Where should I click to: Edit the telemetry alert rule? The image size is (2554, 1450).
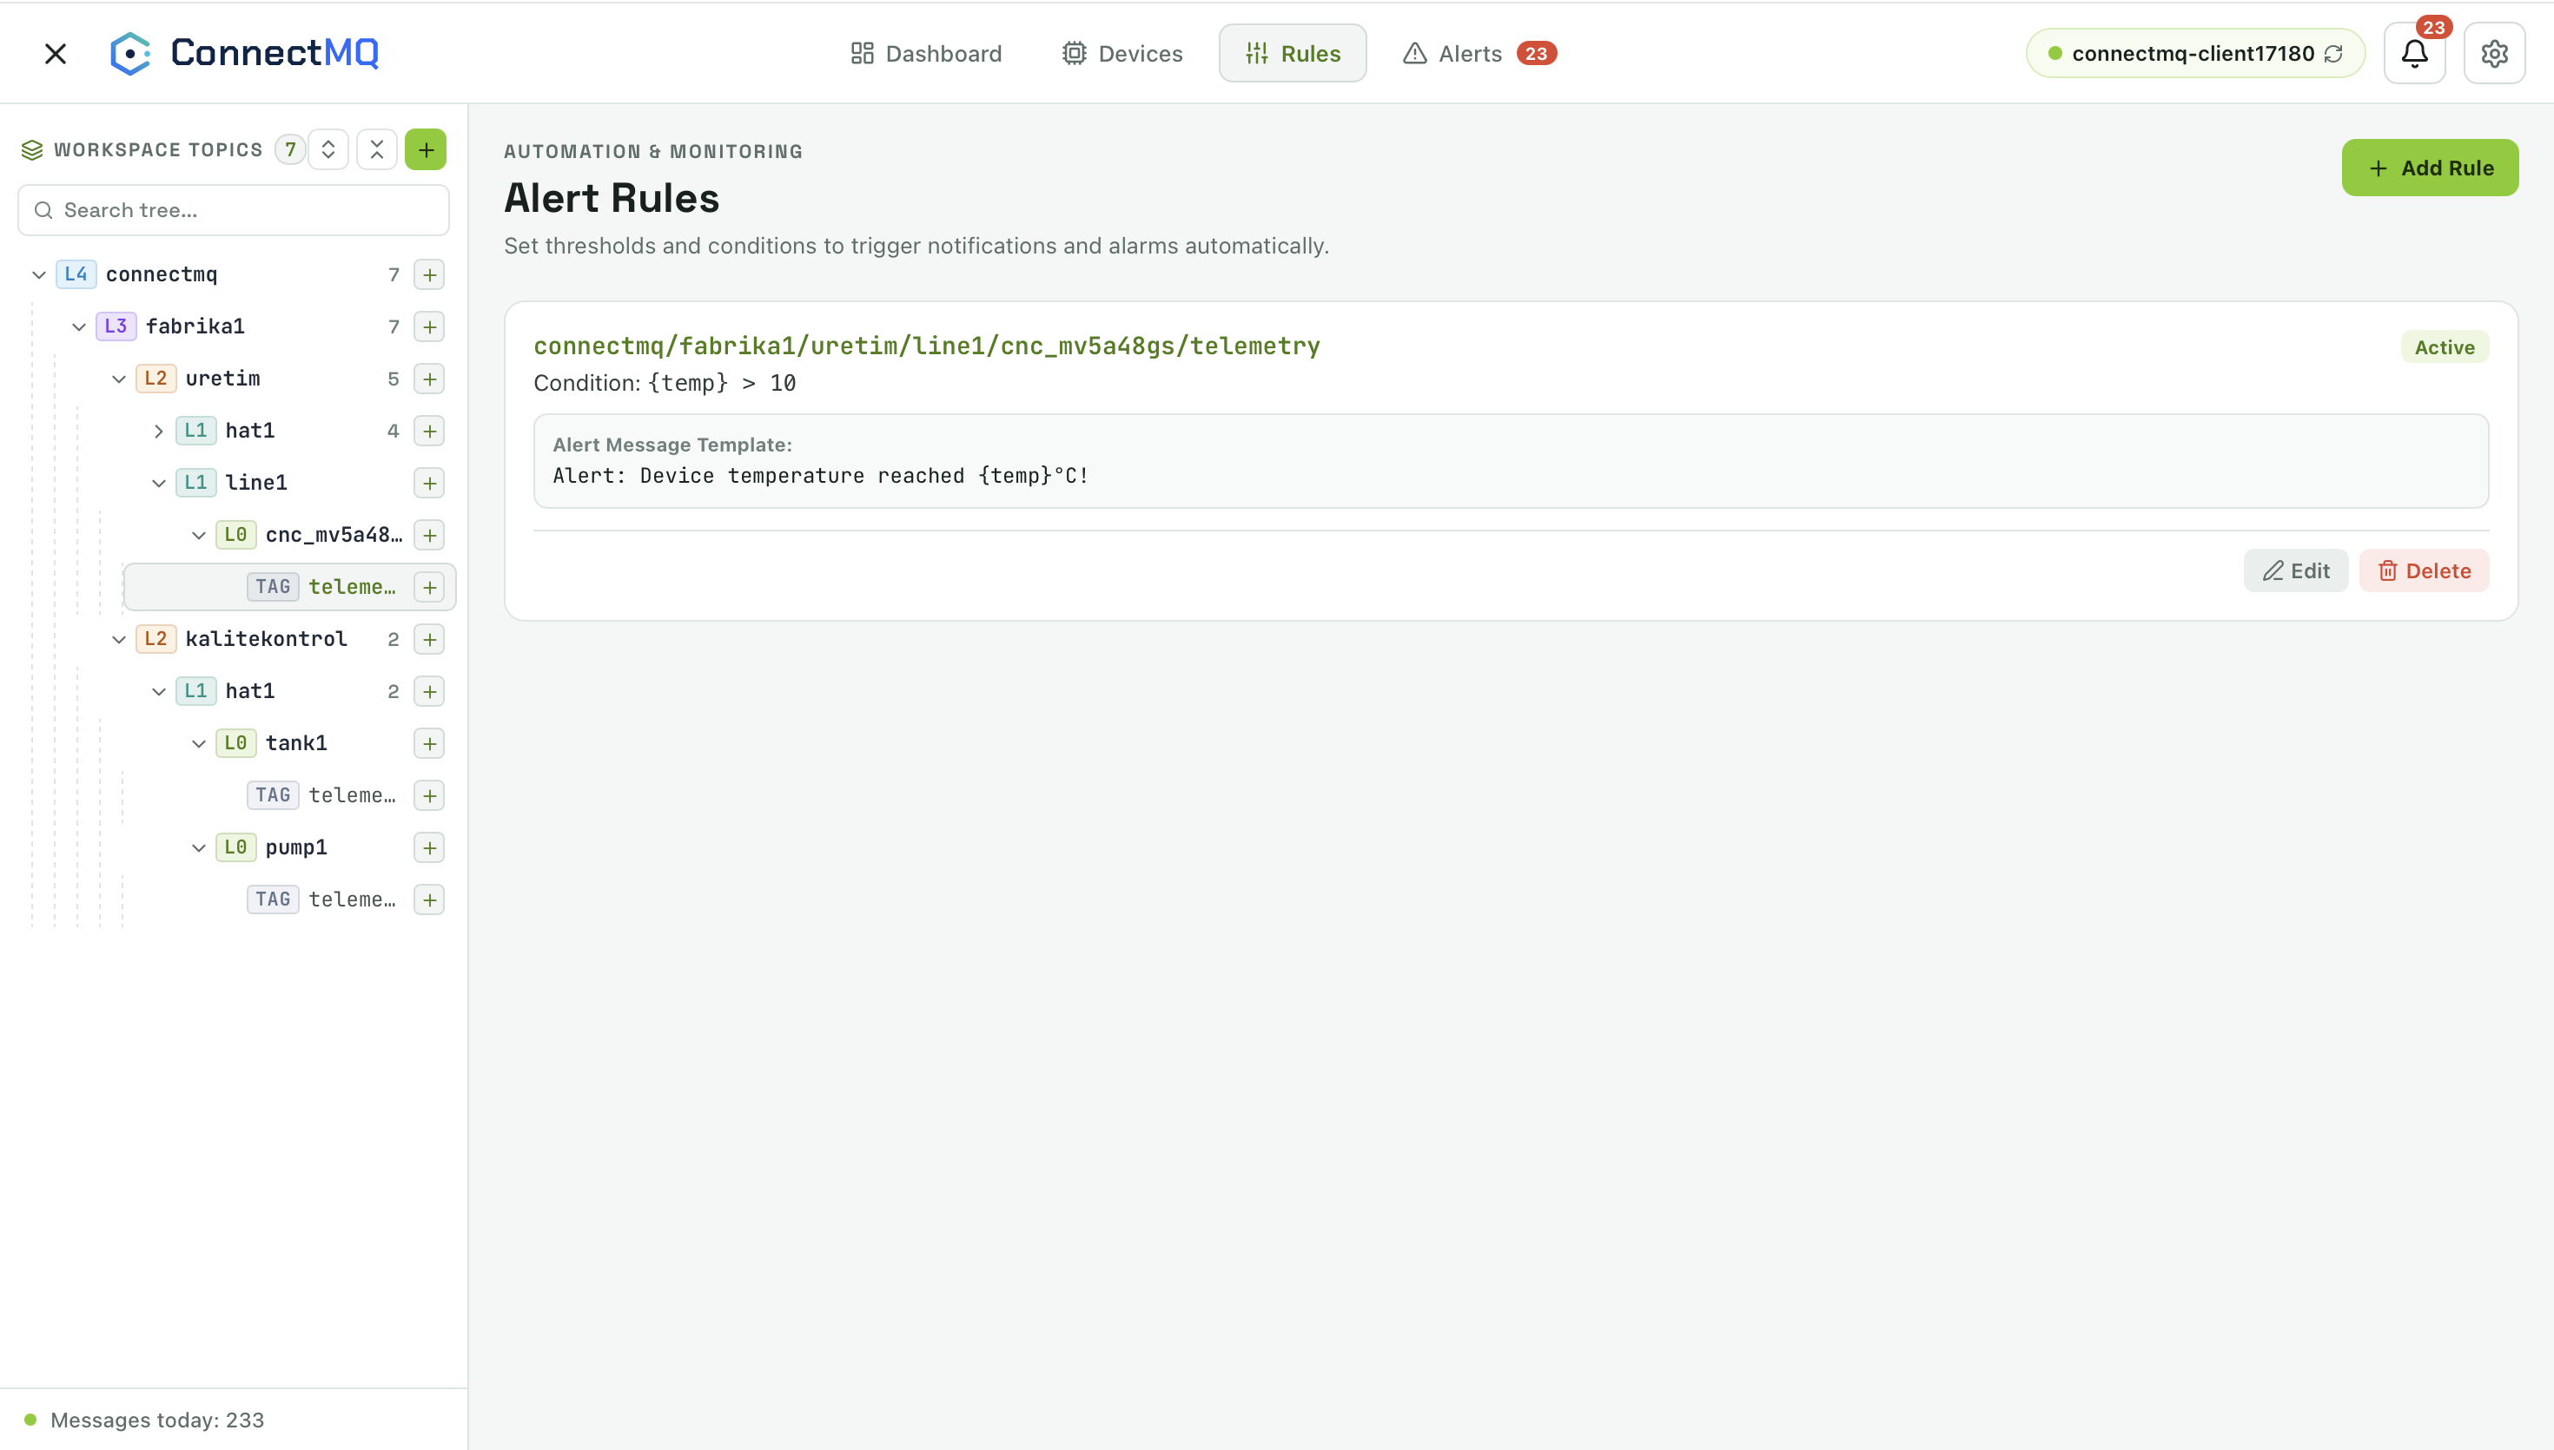click(x=2296, y=570)
